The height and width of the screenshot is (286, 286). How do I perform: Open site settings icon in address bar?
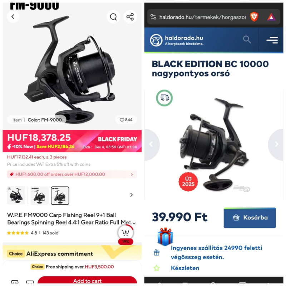tap(153, 17)
